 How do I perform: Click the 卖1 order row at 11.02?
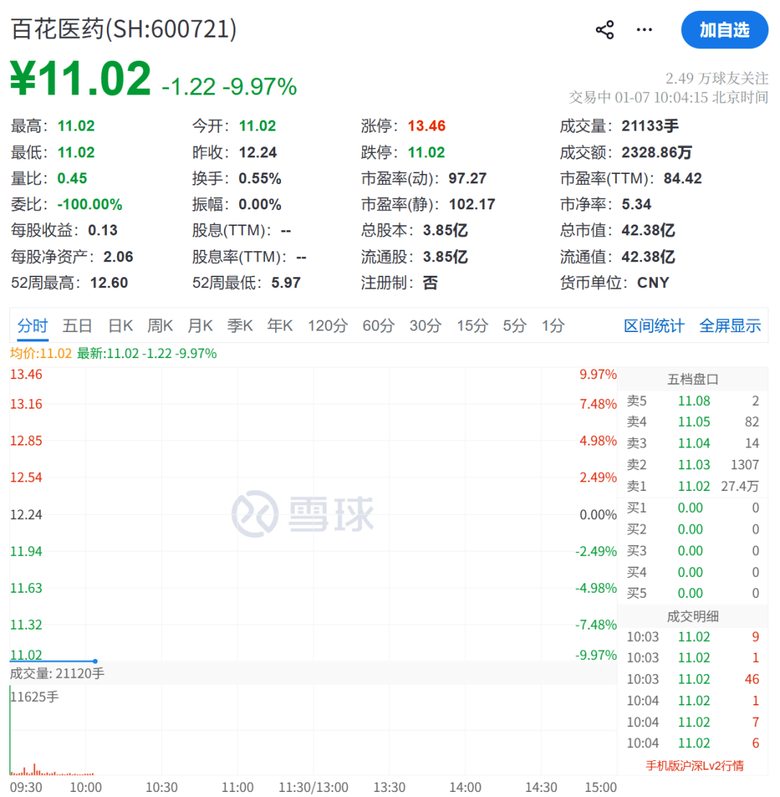(x=693, y=487)
